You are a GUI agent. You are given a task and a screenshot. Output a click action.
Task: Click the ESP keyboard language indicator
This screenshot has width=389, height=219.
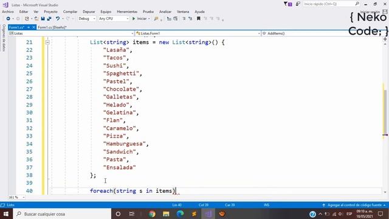349,214
